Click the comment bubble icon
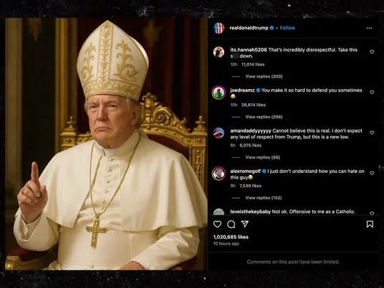Image resolution: width=384 pixels, height=288 pixels. click(231, 224)
